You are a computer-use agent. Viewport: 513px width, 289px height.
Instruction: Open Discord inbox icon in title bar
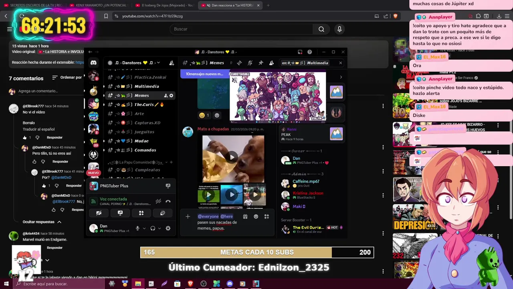[x=300, y=52]
